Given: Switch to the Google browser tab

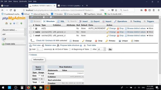Looking at the screenshot, I should coord(14,5).
